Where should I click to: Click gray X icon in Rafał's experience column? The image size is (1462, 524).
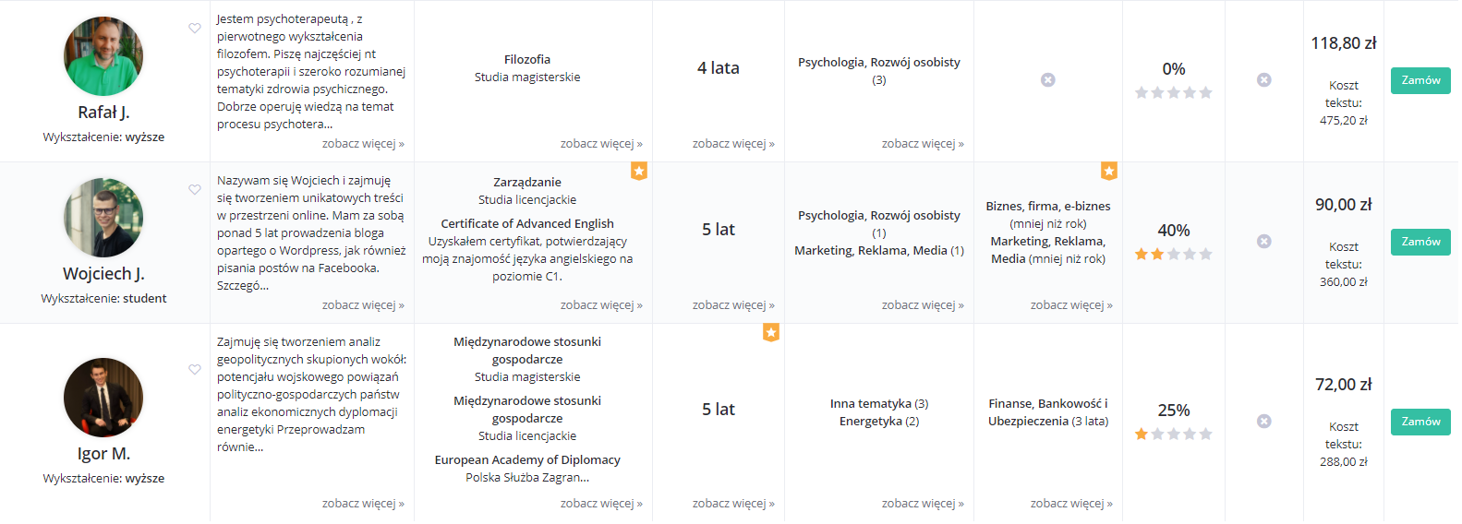(x=1047, y=80)
